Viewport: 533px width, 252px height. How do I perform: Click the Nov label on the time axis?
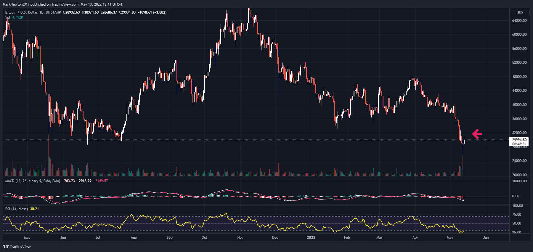(240, 238)
